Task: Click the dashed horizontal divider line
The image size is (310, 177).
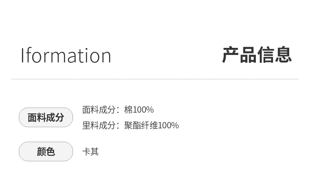Action: 155,79
